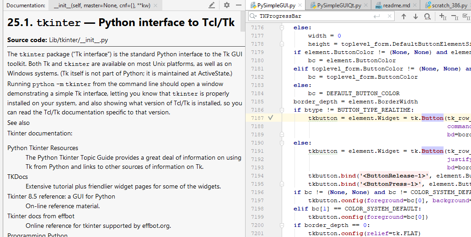Unselect occurrence minus icon
This screenshot has width=471, height=237.
[455, 17]
